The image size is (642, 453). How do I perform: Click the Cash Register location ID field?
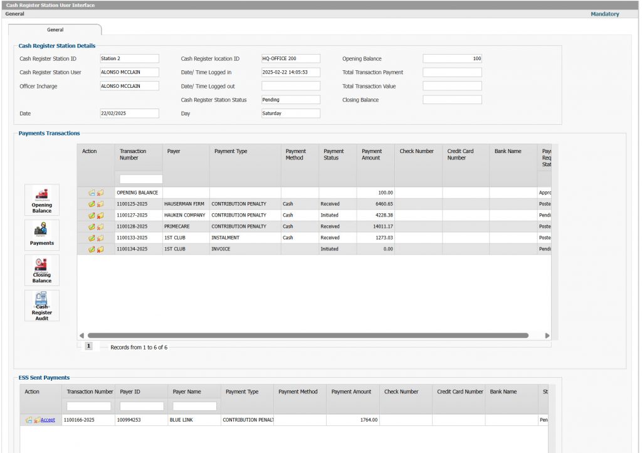pyautogui.click(x=291, y=58)
